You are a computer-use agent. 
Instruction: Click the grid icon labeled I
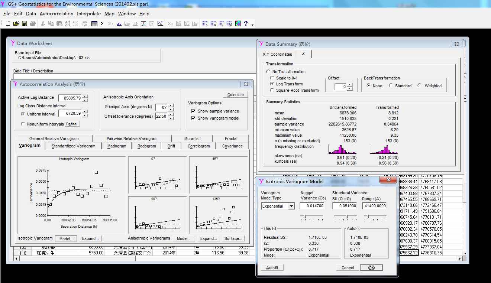pyautogui.click(x=222, y=23)
